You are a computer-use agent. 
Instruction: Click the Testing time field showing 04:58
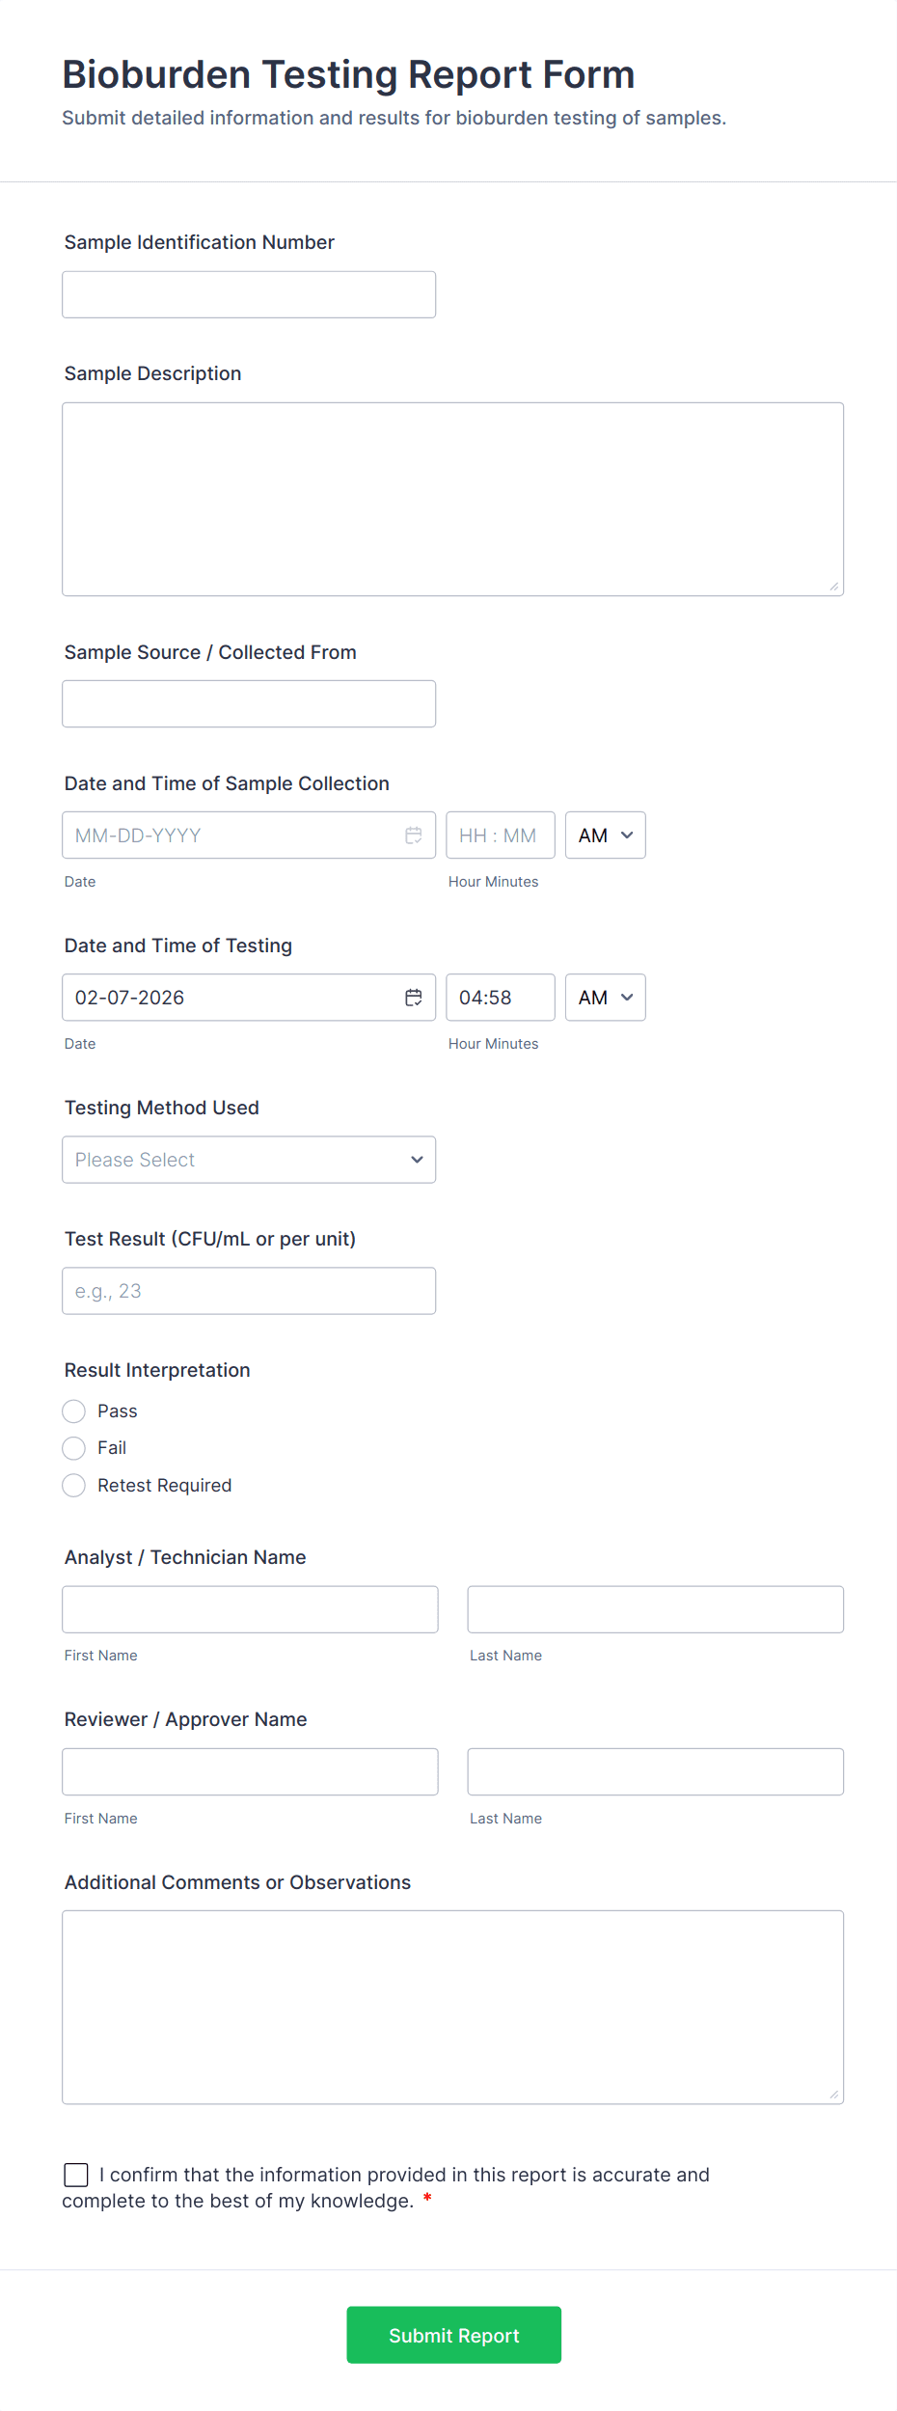click(500, 998)
